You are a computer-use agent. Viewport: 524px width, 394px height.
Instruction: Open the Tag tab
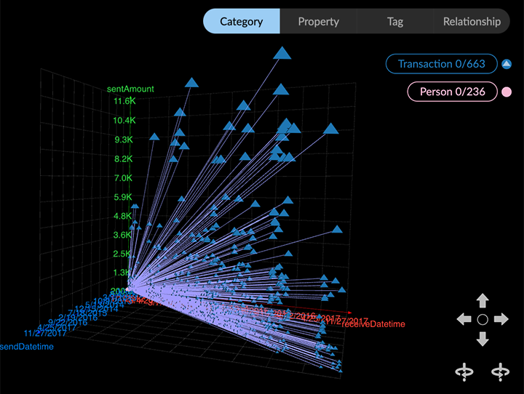pos(394,21)
